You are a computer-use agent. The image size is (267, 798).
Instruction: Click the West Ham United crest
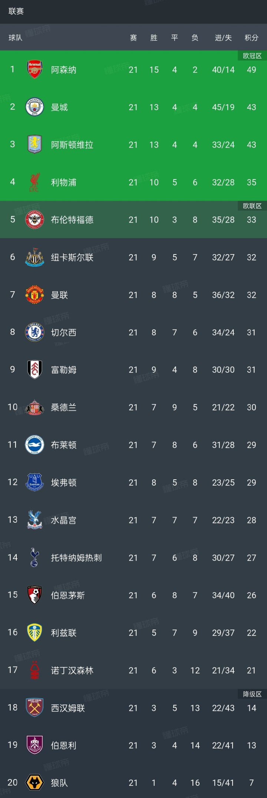pos(34,708)
